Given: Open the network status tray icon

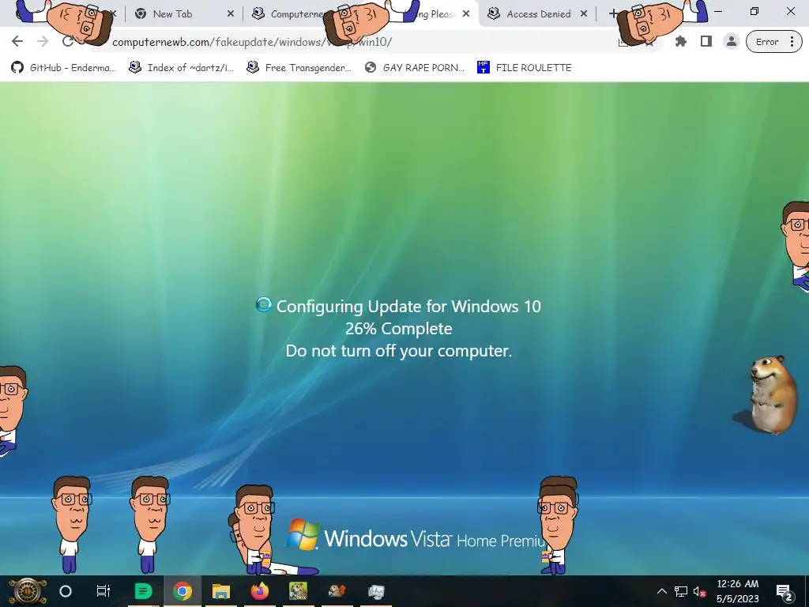Looking at the screenshot, I should coord(681,591).
